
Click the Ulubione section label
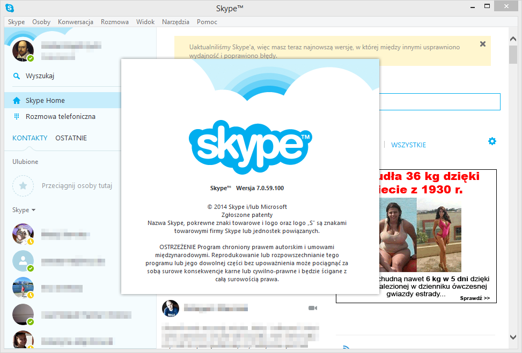25,162
